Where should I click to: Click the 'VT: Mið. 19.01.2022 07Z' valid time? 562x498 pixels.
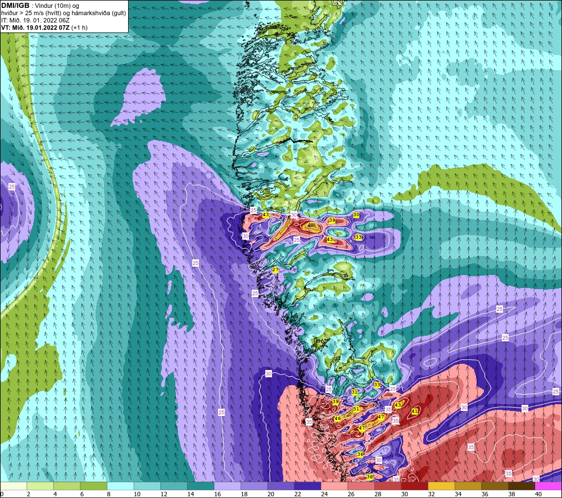pyautogui.click(x=35, y=28)
